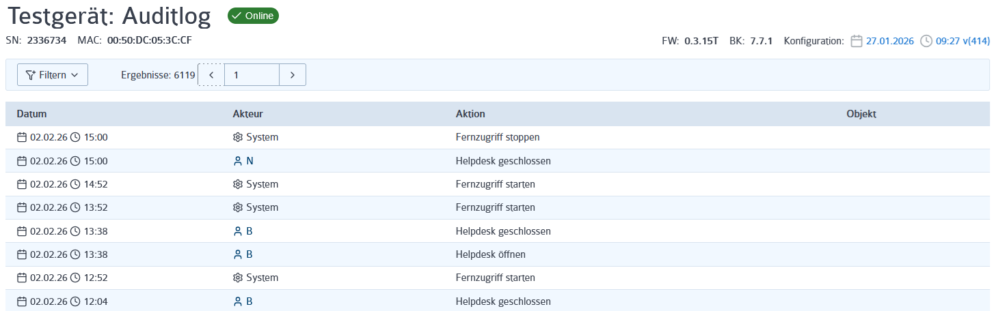This screenshot has height=311, width=996.
Task: Sort by the Aktion column header
Action: point(470,114)
